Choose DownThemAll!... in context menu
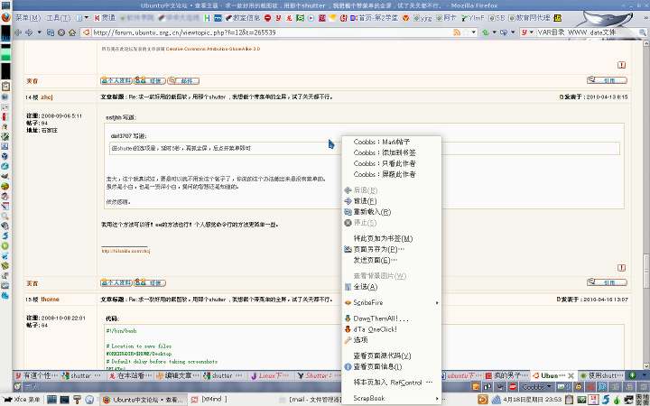 pos(391,318)
